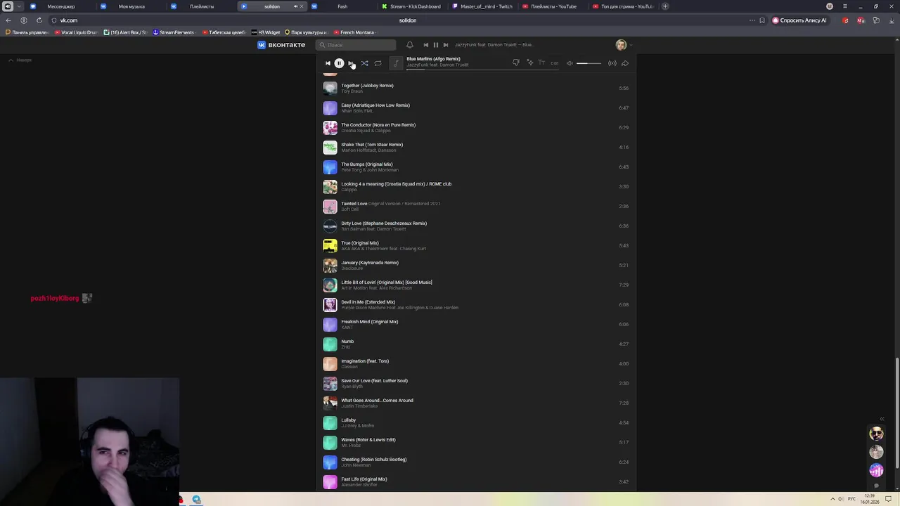This screenshot has height=506, width=900.
Task: Open VK notifications bell
Action: click(x=410, y=45)
